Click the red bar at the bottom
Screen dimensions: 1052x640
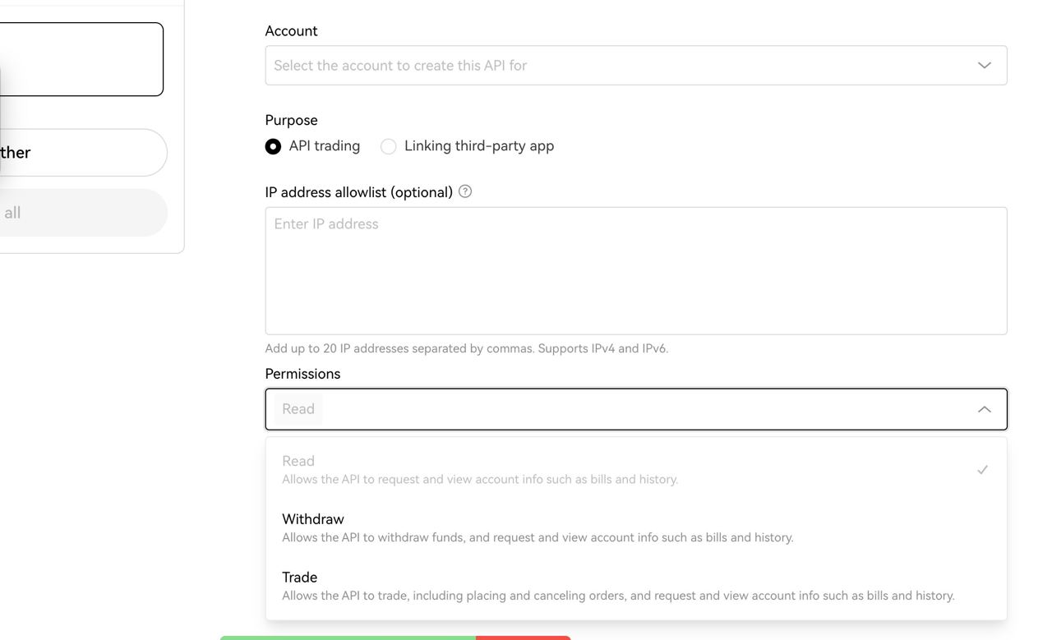coord(523,637)
